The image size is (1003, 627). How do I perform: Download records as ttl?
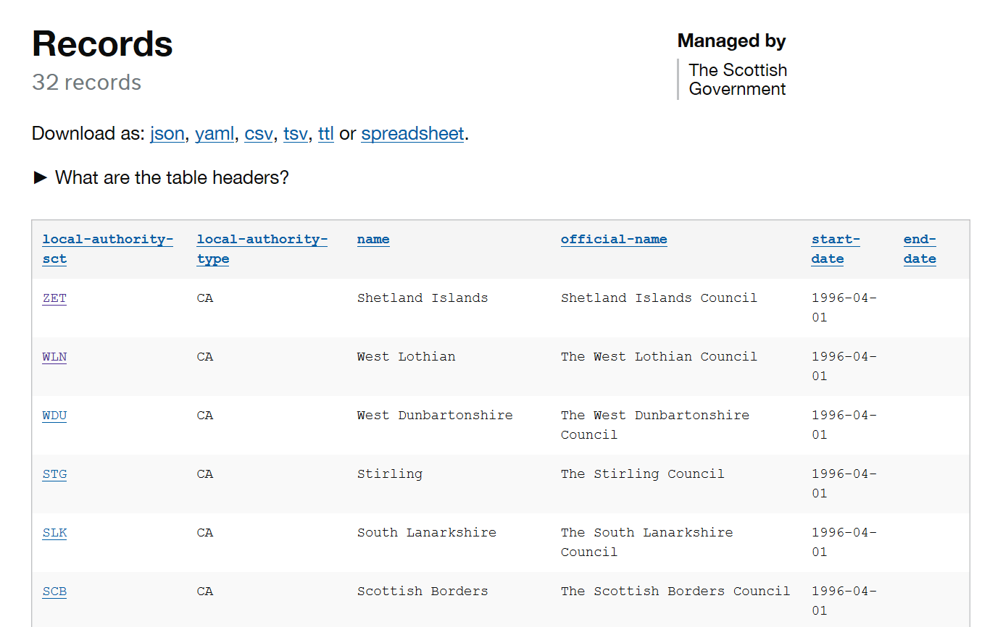[x=326, y=134]
